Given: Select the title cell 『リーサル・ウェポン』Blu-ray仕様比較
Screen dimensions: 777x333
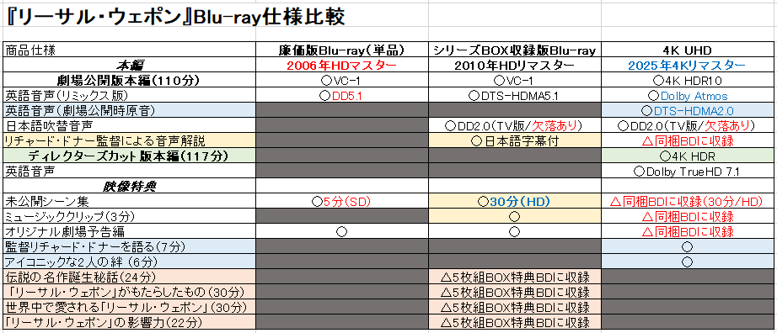Looking at the screenshot, I should click(x=176, y=16).
